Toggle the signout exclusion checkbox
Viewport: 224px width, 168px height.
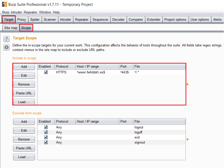(46, 142)
